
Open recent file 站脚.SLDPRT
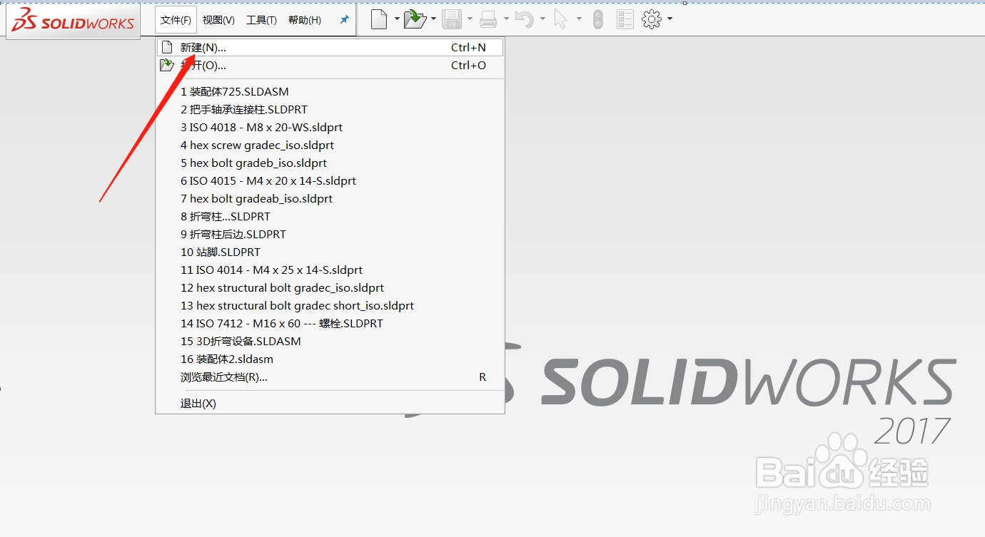point(330,252)
